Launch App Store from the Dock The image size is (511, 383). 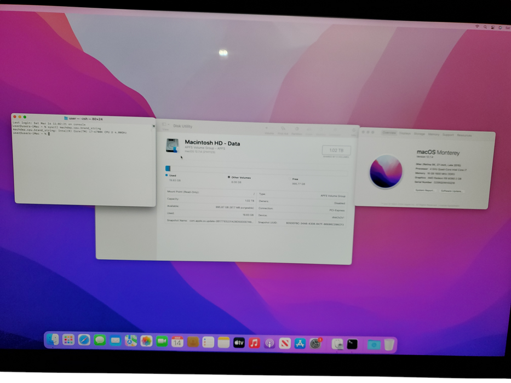300,344
